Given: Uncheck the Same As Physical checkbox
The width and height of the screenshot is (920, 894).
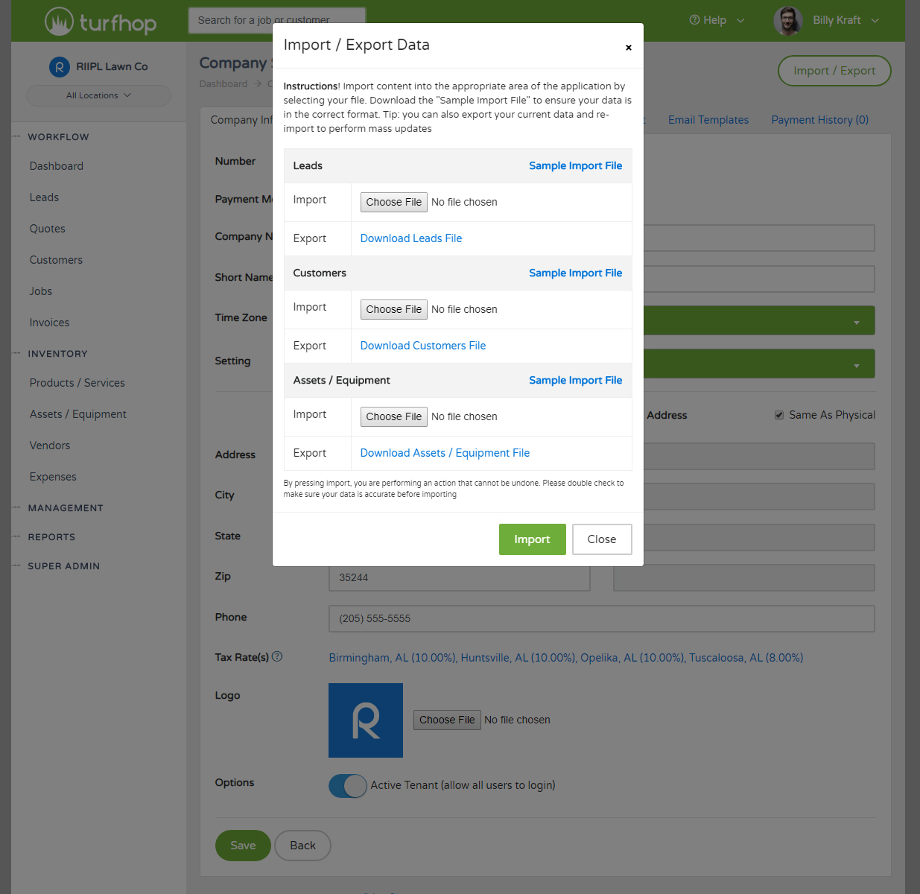Looking at the screenshot, I should coord(779,415).
